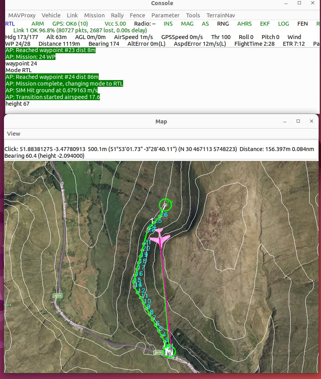Image resolution: width=321 pixels, height=379 pixels.
Task: Click the AS airspeed sensor indicator
Action: [205, 24]
